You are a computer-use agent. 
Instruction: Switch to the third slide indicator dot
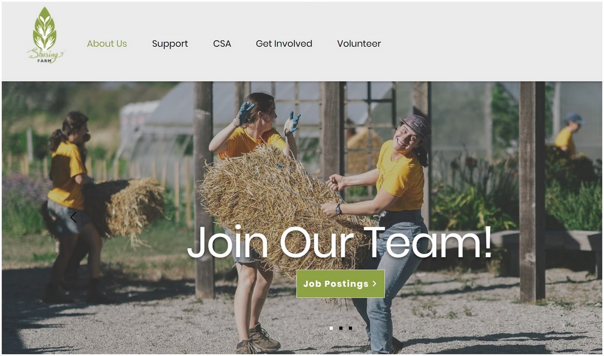[x=350, y=328]
